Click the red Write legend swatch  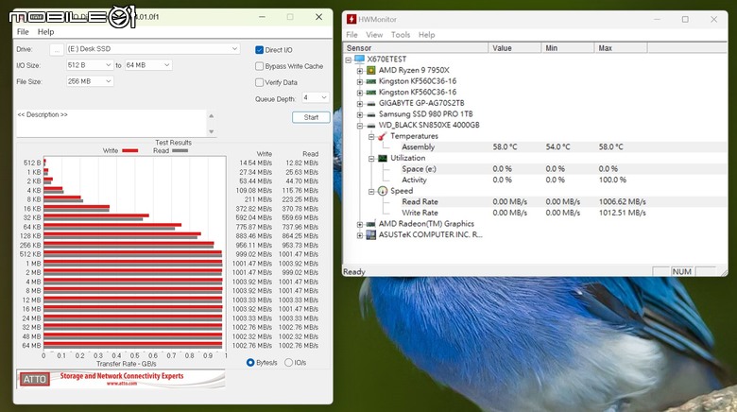130,151
